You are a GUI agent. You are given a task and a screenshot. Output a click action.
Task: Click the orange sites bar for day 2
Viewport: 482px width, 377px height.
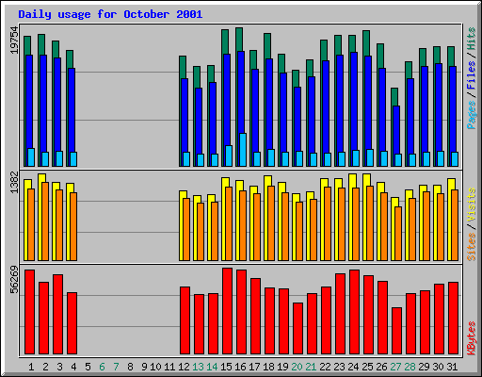click(x=45, y=221)
